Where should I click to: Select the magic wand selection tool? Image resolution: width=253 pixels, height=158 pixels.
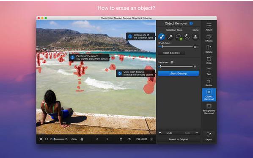170,37
